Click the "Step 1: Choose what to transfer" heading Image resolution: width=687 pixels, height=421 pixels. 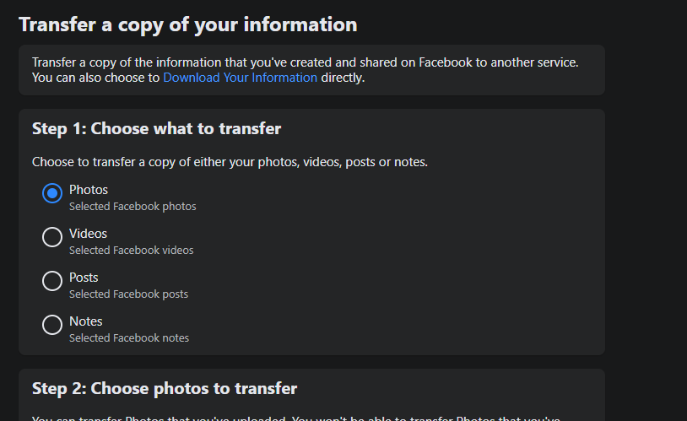click(156, 129)
